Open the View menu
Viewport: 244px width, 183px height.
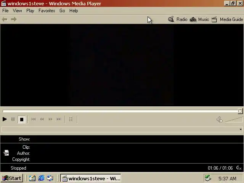17,11
